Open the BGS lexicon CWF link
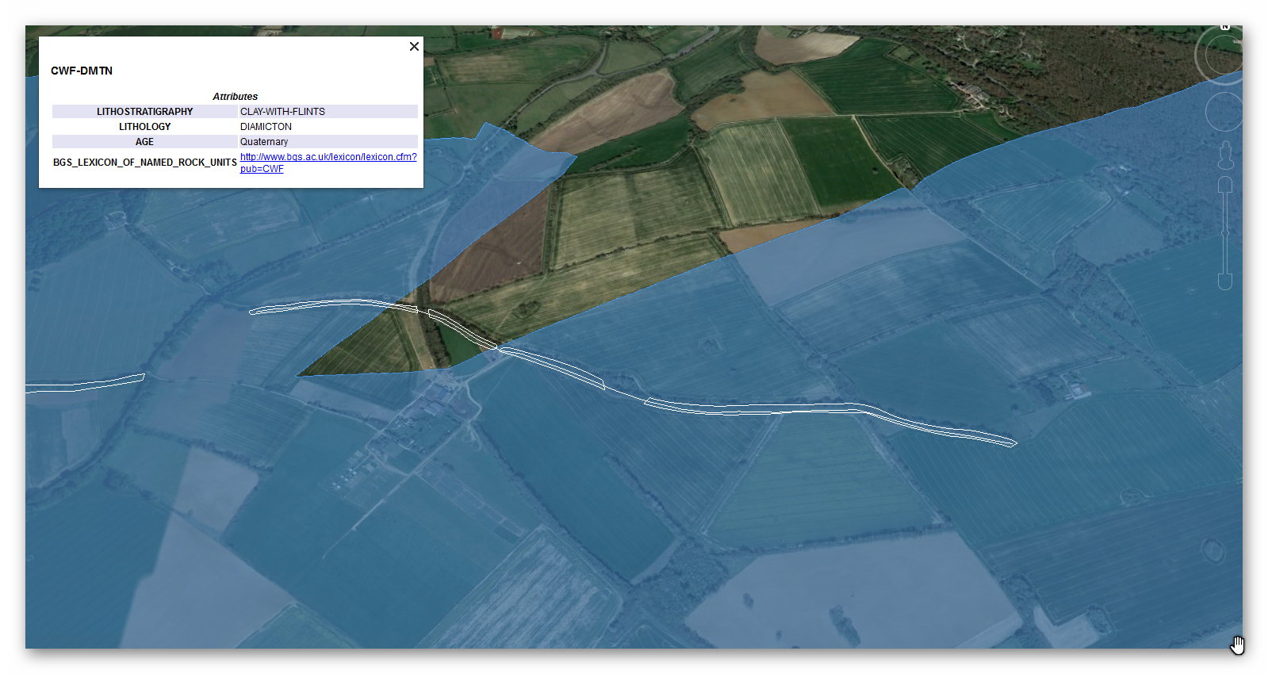 [x=328, y=157]
